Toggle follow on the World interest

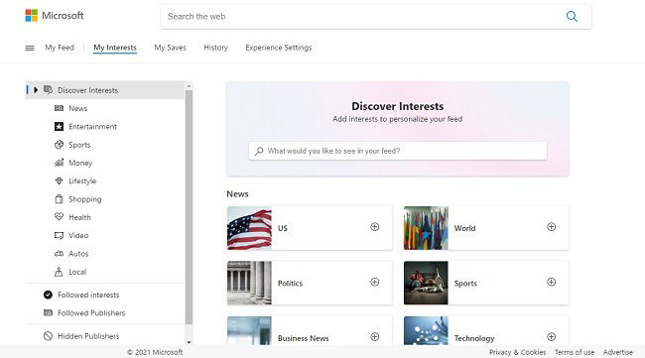(551, 227)
